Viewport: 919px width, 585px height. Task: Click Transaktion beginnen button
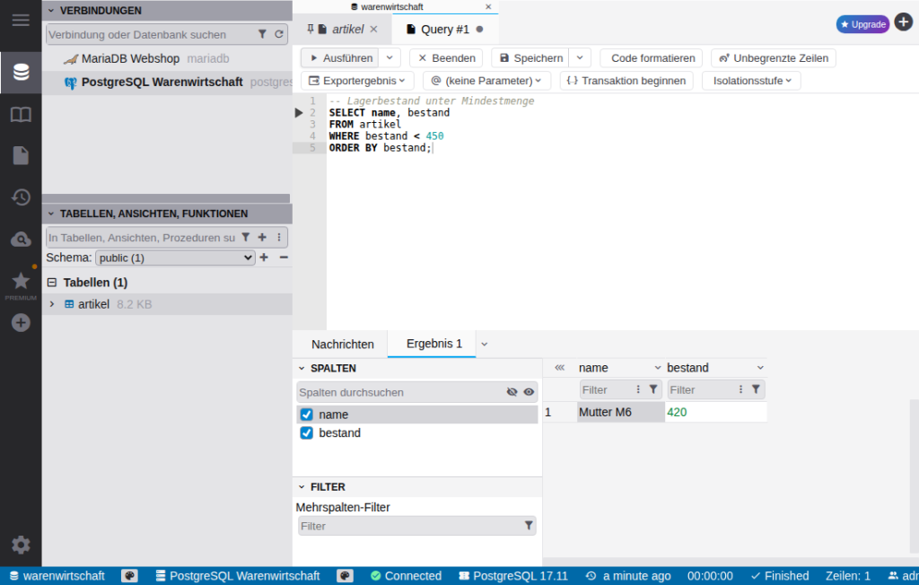[626, 81]
